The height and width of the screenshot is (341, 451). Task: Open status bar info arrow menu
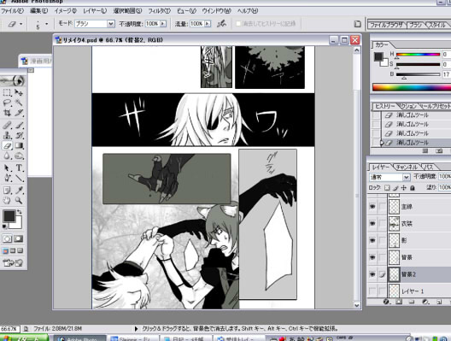click(137, 328)
